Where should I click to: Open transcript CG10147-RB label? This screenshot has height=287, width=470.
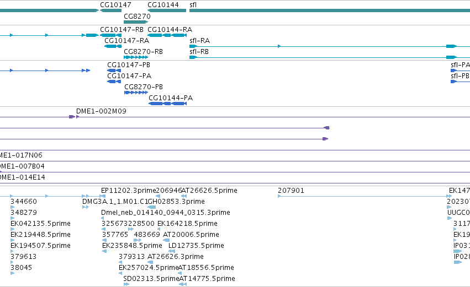[122, 30]
